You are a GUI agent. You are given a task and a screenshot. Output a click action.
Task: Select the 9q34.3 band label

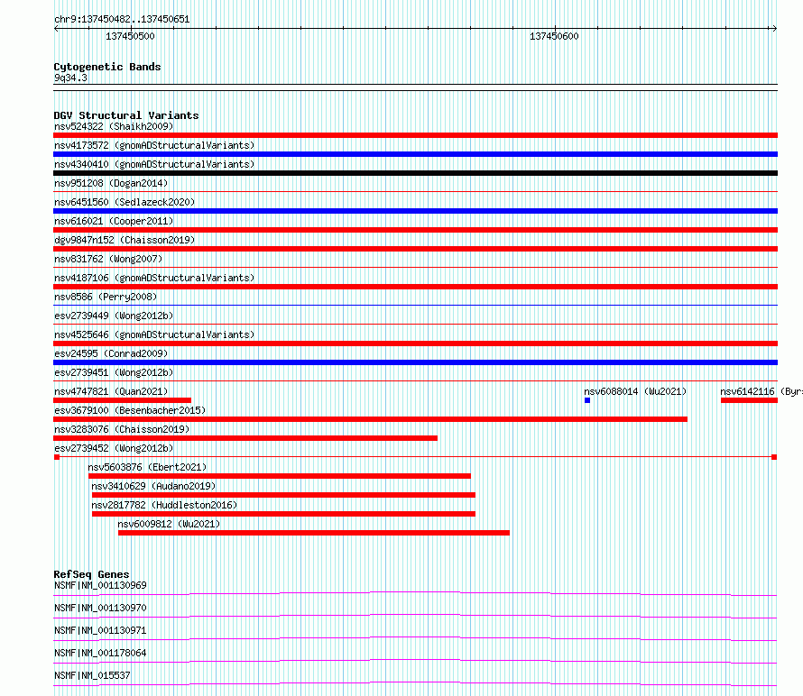pos(70,78)
